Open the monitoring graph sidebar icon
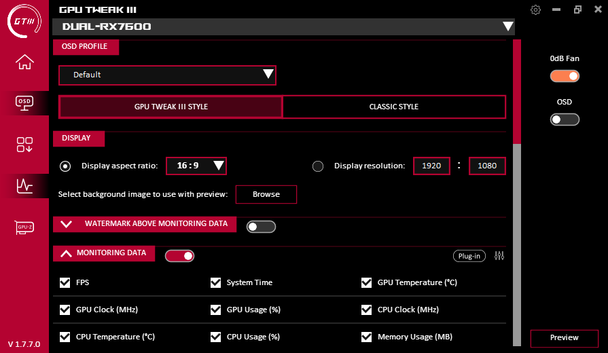 (24, 186)
